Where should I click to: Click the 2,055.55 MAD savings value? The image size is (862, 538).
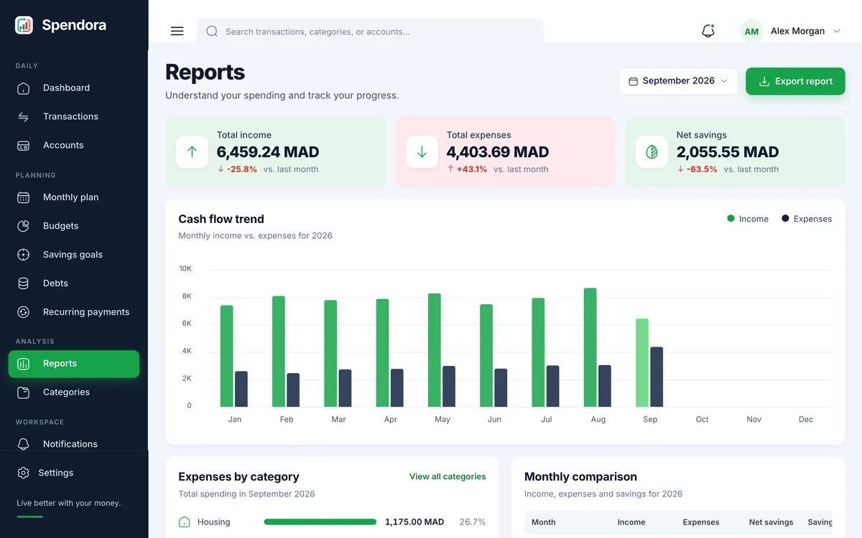pos(728,152)
